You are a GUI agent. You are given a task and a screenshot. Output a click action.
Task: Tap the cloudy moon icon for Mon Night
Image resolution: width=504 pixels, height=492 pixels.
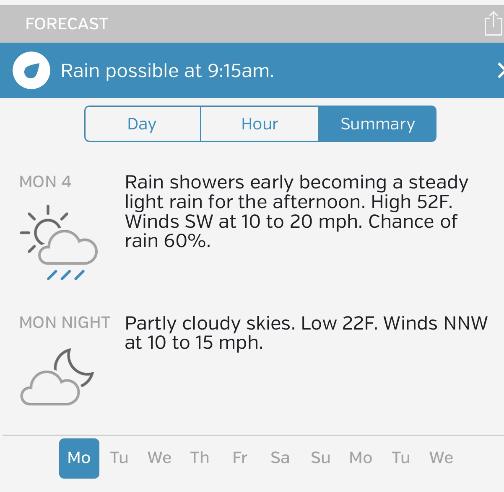pyautogui.click(x=57, y=377)
